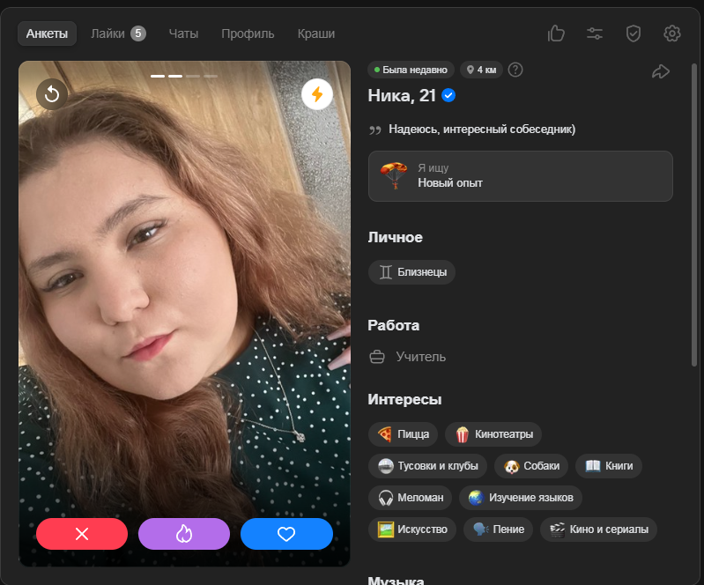Click the Близнецы zodiac tag
Image resolution: width=704 pixels, height=585 pixels.
[411, 272]
